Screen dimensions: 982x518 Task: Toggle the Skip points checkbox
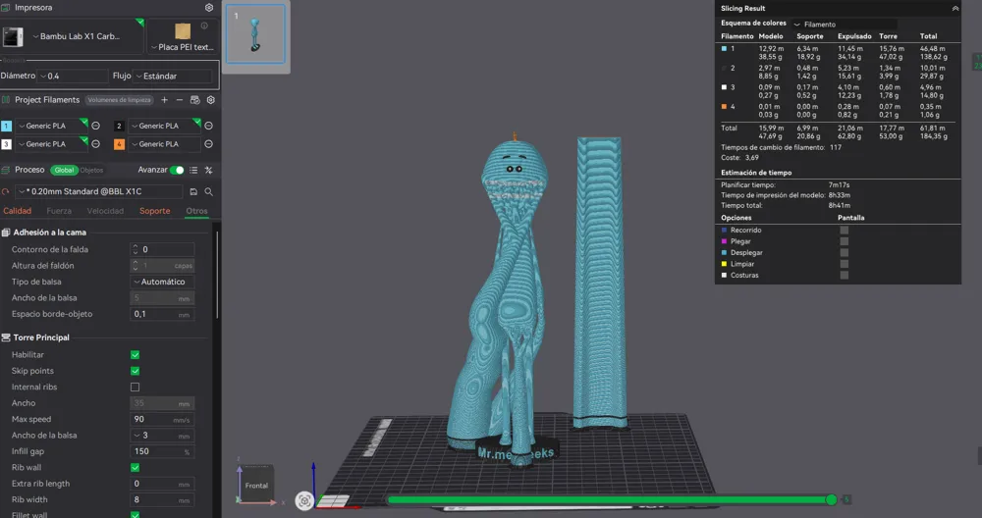click(135, 371)
